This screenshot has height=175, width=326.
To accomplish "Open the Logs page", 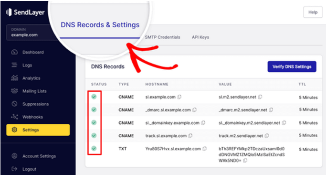I will point(27,65).
